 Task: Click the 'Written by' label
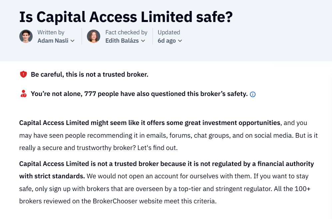coord(51,32)
